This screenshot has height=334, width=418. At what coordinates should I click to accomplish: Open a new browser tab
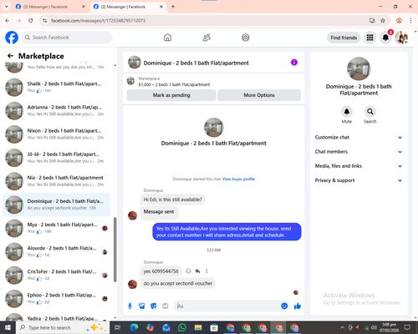click(173, 7)
